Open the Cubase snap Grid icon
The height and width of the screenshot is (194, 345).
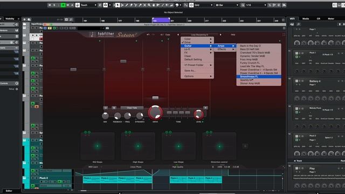191,5
